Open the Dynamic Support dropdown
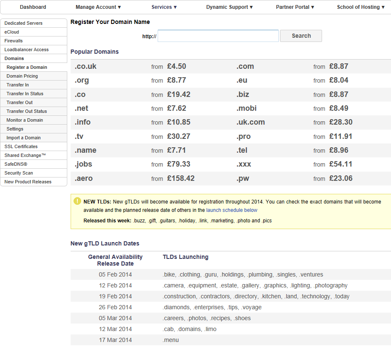The width and height of the screenshot is (391, 347). [230, 7]
